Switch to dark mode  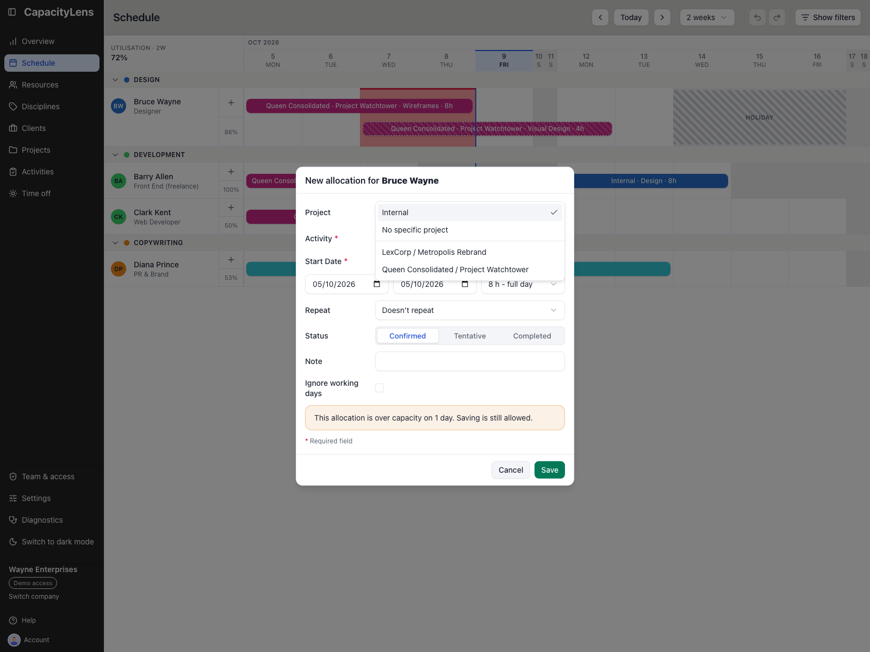point(51,542)
